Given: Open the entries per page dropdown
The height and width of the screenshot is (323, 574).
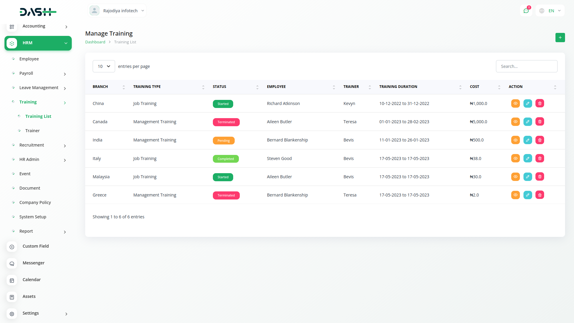Looking at the screenshot, I should click(x=104, y=66).
